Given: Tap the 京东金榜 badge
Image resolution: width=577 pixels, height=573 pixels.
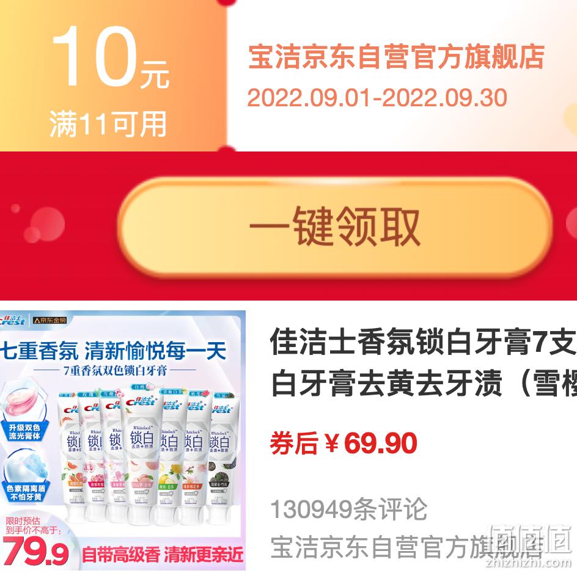Looking at the screenshot, I should click(50, 320).
